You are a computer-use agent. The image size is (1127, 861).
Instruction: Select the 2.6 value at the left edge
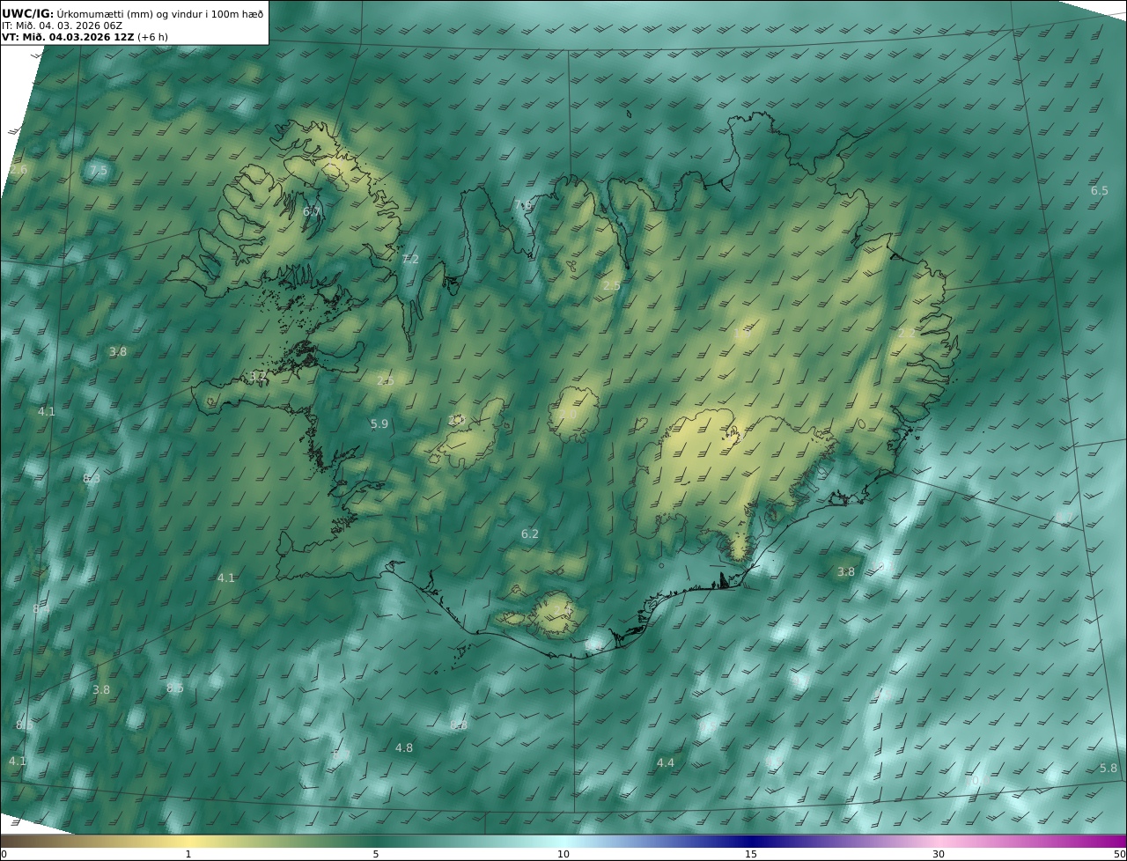pyautogui.click(x=18, y=170)
